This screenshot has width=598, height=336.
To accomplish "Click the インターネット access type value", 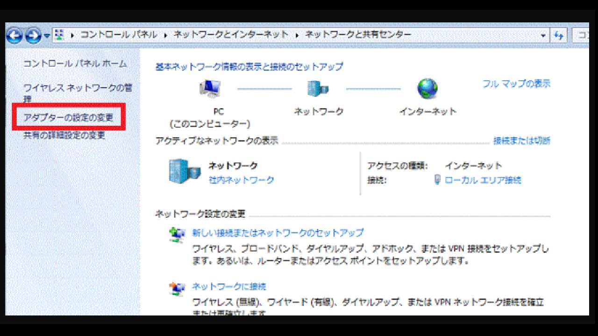I will point(473,165).
